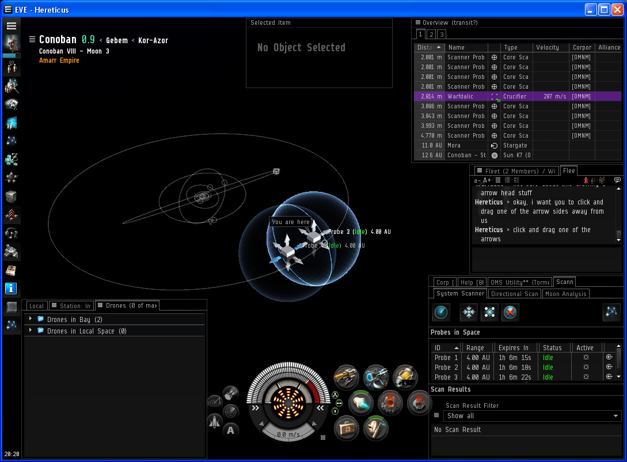Toggle the autopilot A button
This screenshot has height=462, width=627.
231,430
